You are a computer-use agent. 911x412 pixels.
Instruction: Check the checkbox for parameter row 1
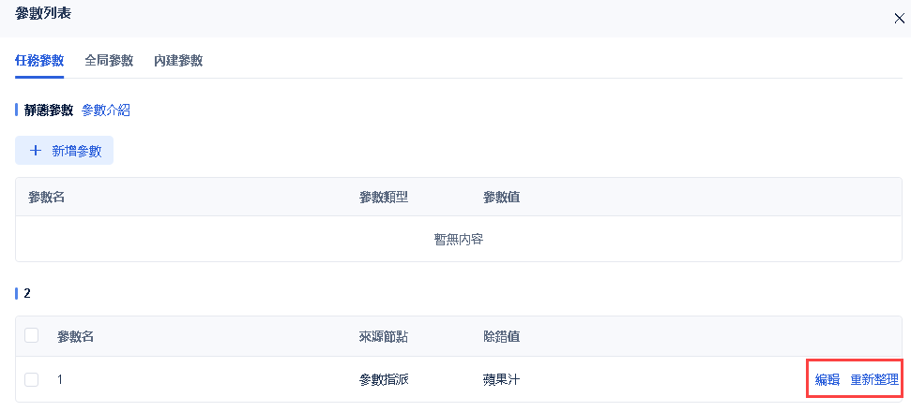(31, 379)
